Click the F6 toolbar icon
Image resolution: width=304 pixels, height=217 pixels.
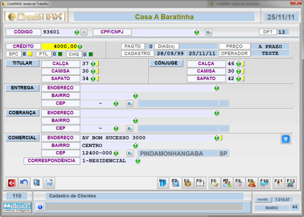[213, 182]
